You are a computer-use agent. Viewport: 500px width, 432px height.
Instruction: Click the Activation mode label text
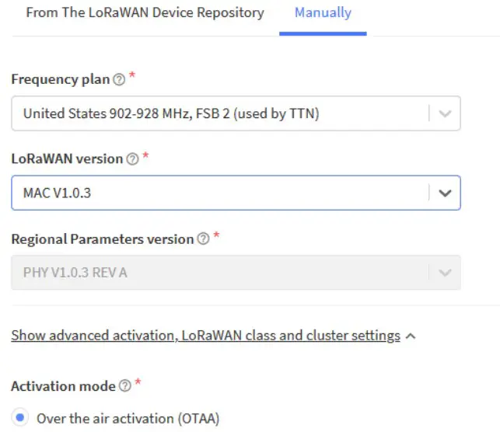63,385
